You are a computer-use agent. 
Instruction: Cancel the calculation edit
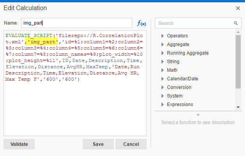point(131,144)
